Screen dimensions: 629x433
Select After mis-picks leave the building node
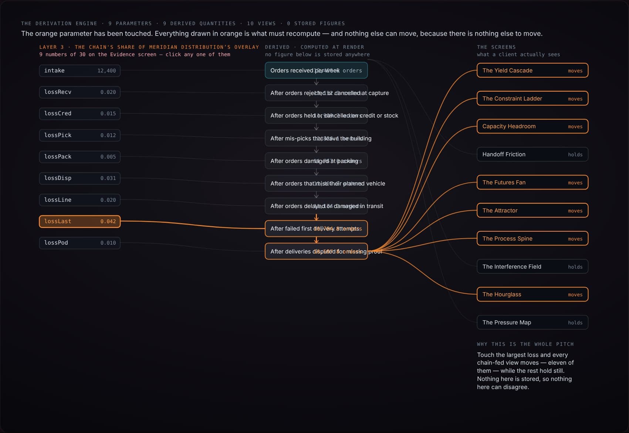coord(316,138)
